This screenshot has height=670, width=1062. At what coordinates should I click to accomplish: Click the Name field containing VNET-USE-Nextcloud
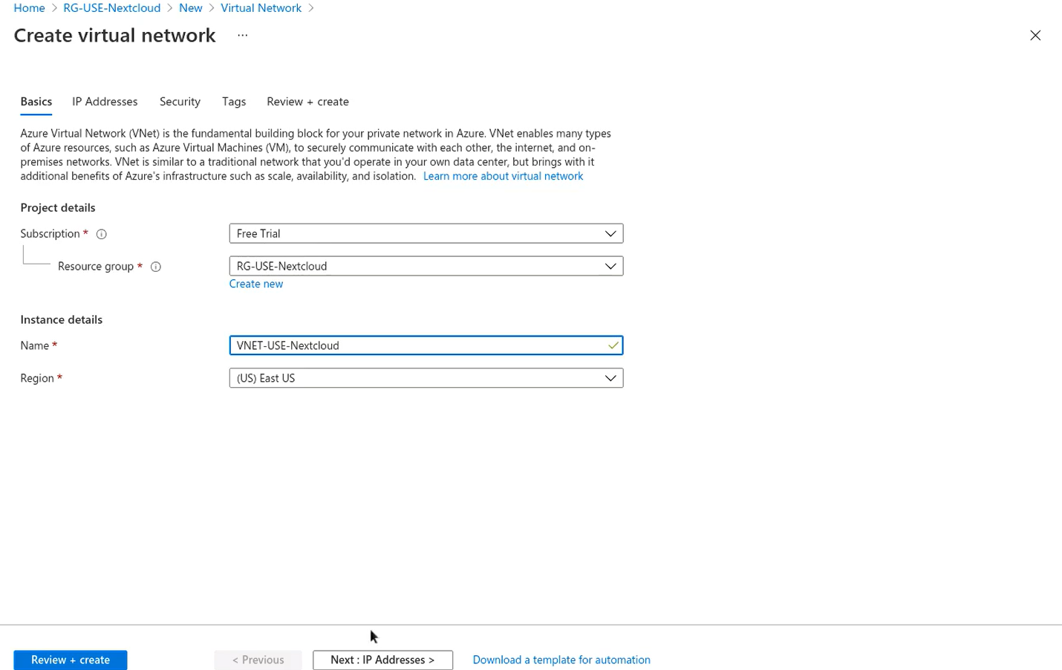click(426, 345)
